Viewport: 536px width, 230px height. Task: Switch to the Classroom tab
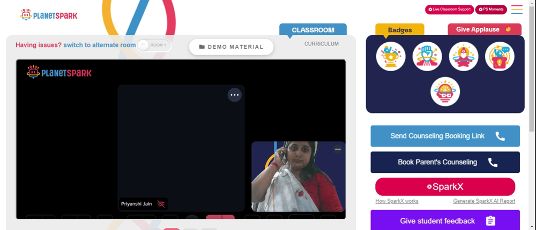pos(313,30)
